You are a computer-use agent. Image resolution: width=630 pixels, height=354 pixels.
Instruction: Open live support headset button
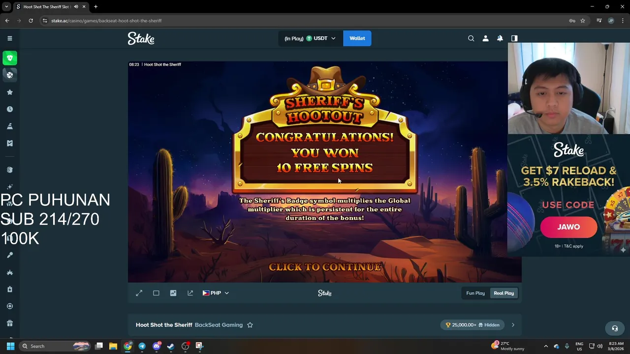point(615,328)
